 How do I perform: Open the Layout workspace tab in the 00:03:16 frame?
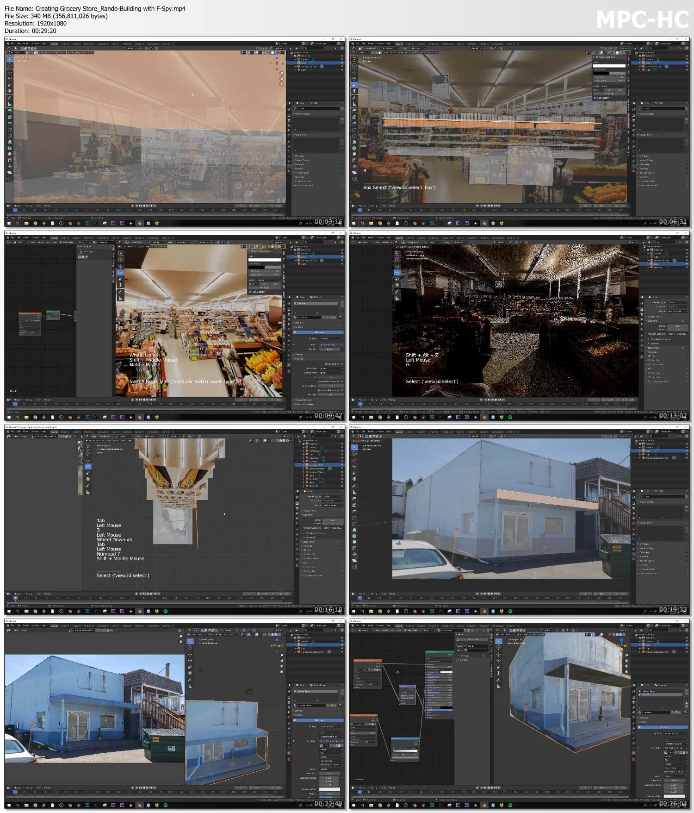coord(54,44)
